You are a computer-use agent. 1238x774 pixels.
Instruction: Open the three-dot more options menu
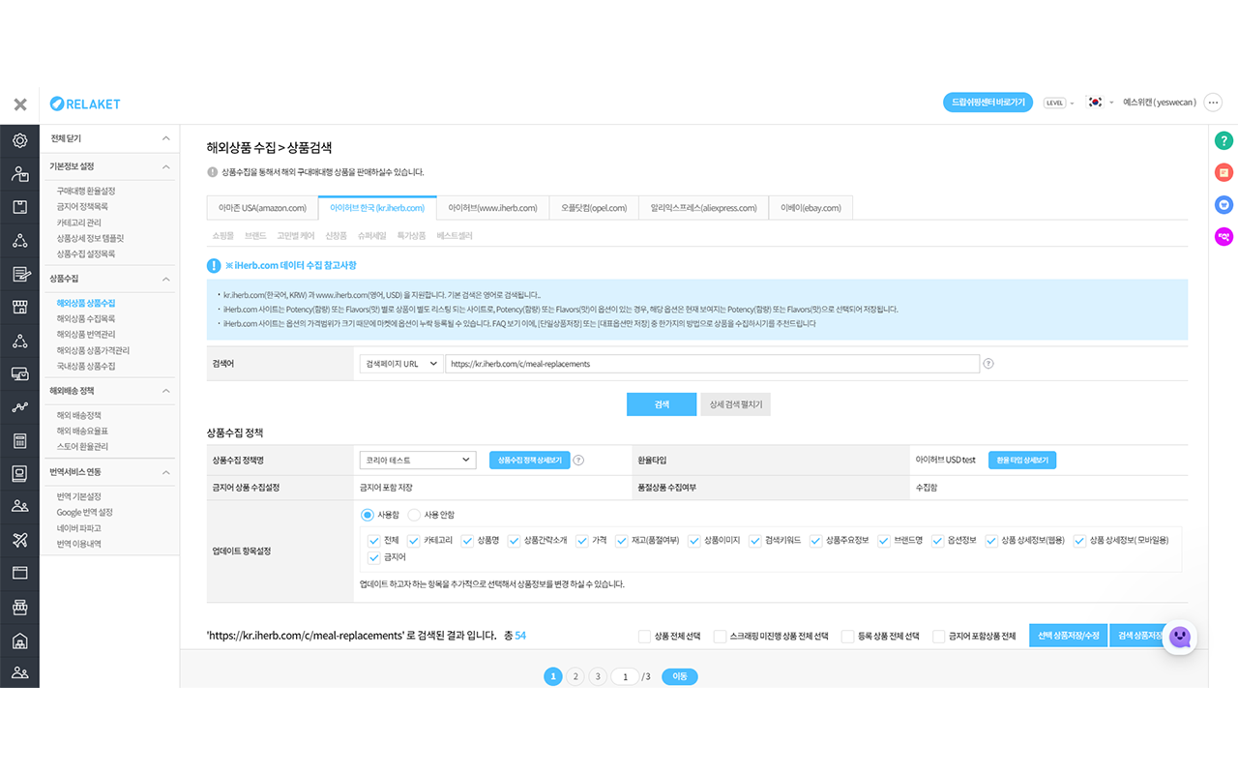click(1213, 103)
